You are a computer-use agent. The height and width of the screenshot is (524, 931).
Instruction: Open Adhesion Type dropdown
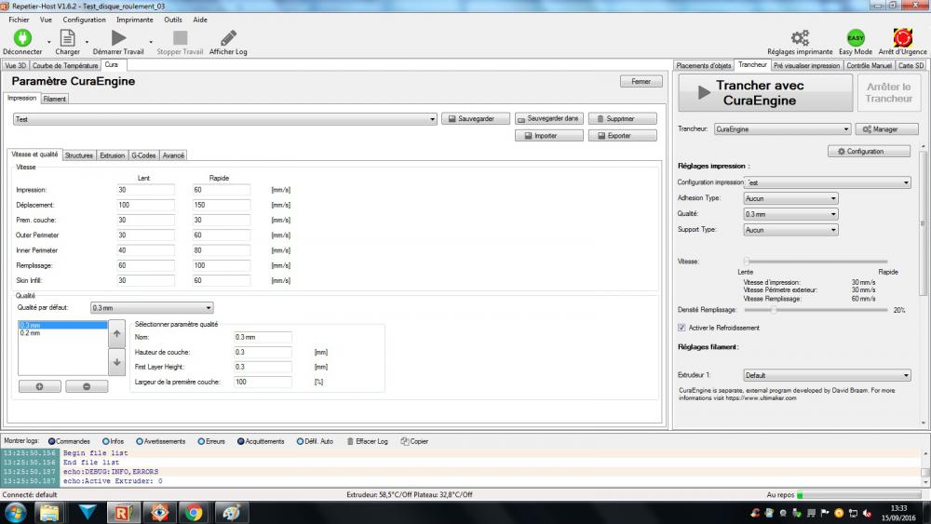(x=790, y=198)
